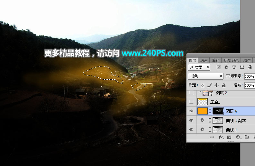Click the 不透明度 opacity value field
This screenshot has width=255, height=166.
pos(250,76)
